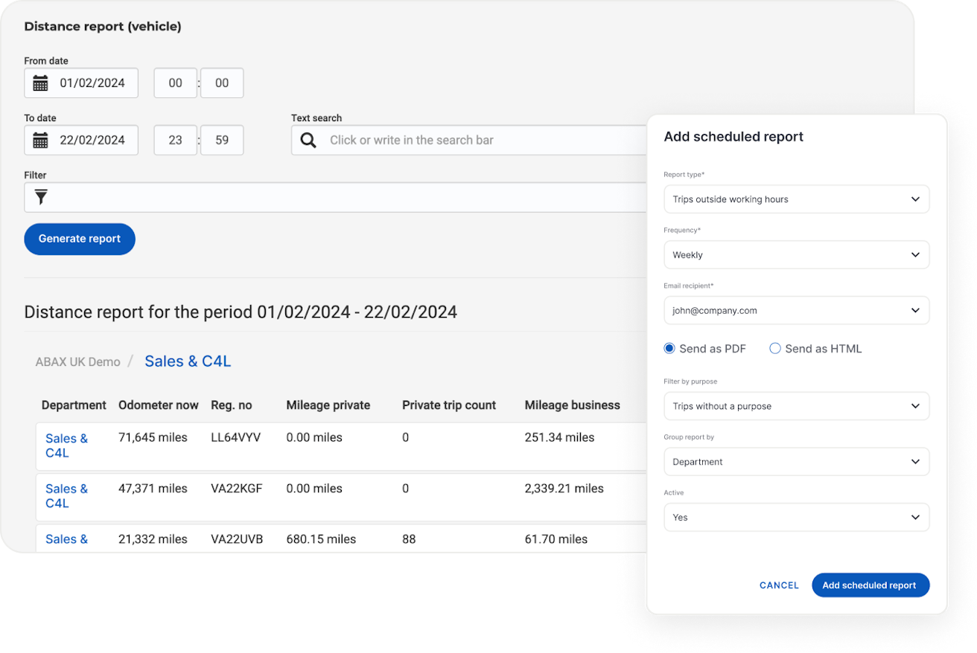
Task: Select the Send as HTML radio button
Action: coord(775,348)
